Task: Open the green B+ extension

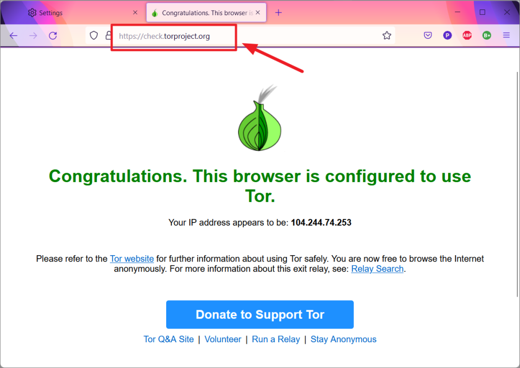Action: tap(487, 35)
